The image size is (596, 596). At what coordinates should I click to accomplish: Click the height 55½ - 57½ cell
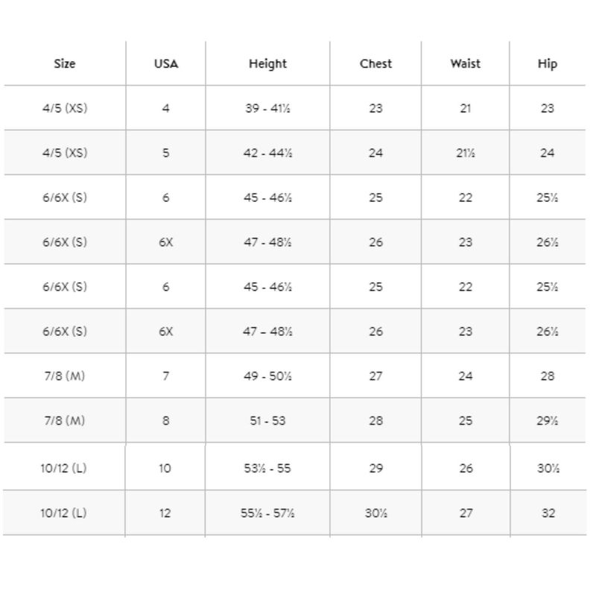[x=267, y=513]
